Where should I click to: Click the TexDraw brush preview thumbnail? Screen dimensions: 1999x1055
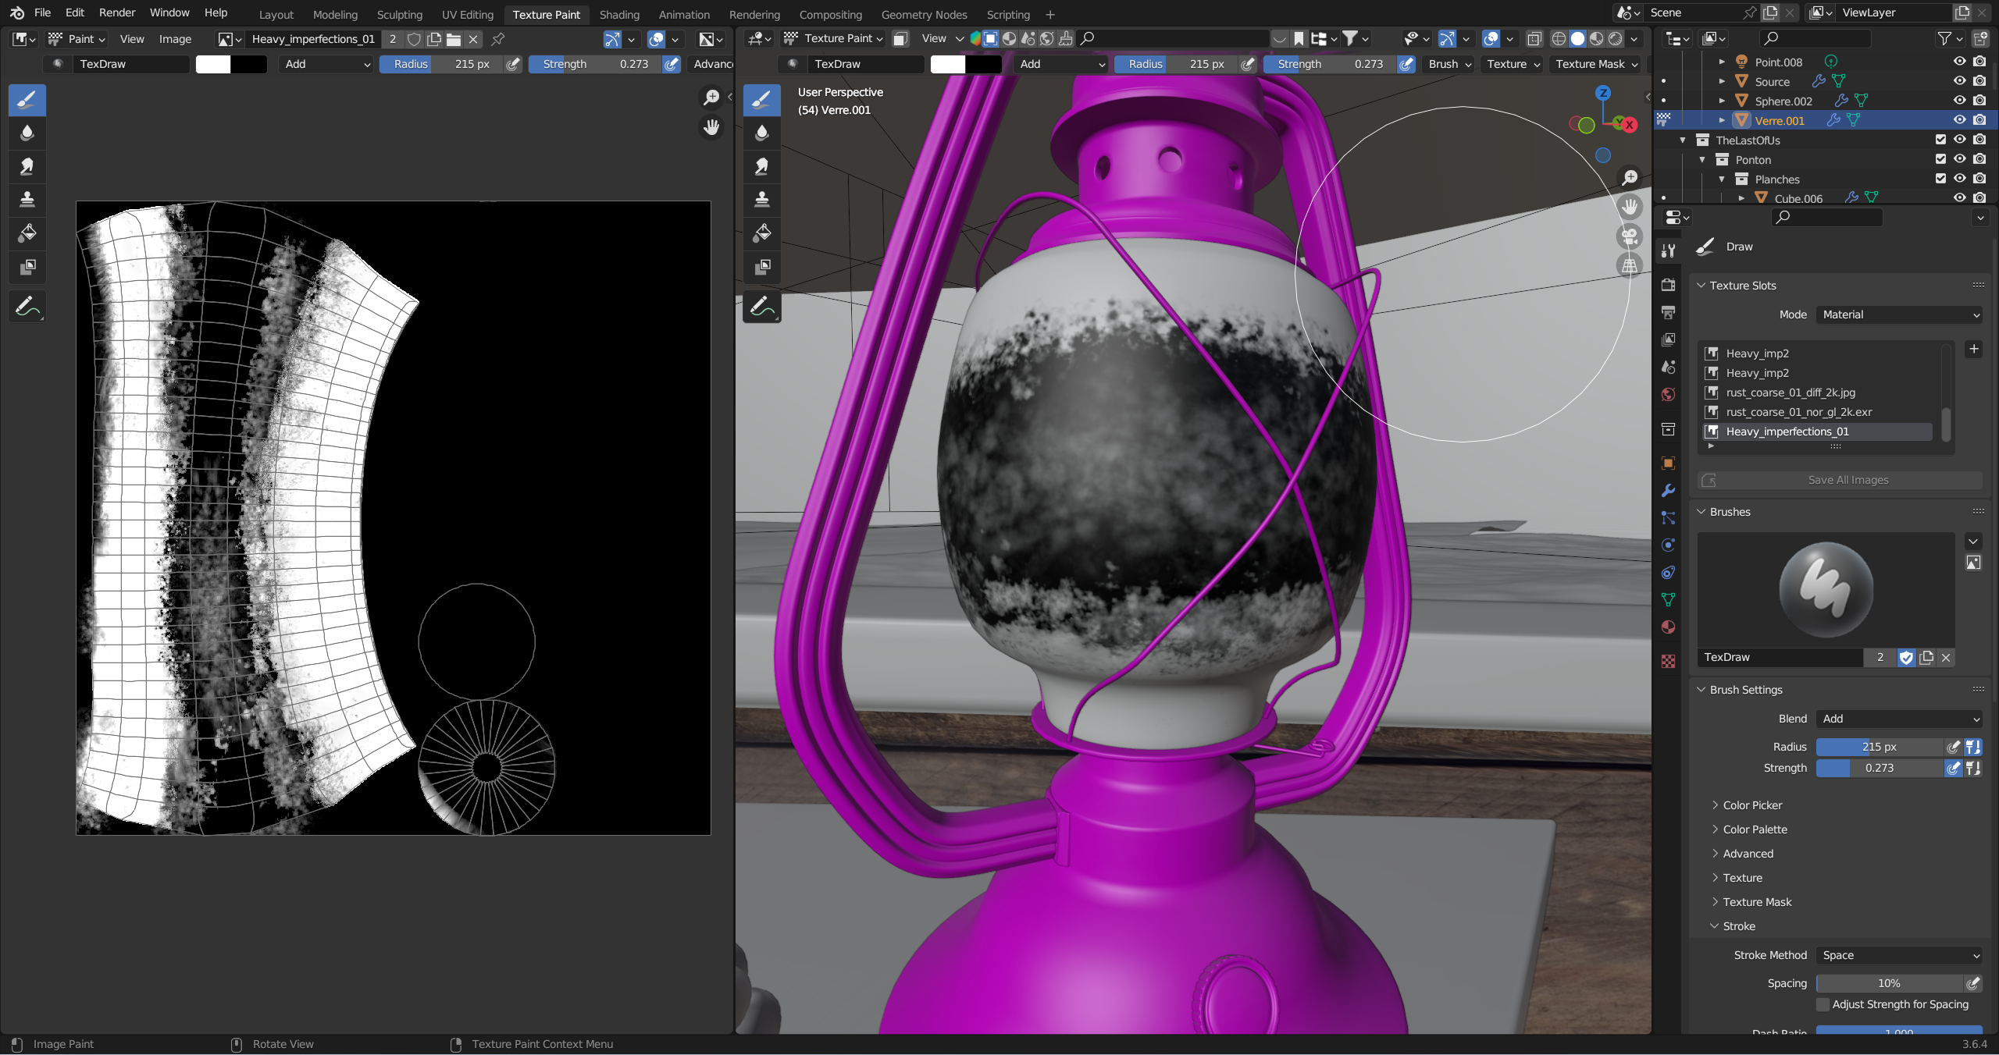tap(1826, 590)
